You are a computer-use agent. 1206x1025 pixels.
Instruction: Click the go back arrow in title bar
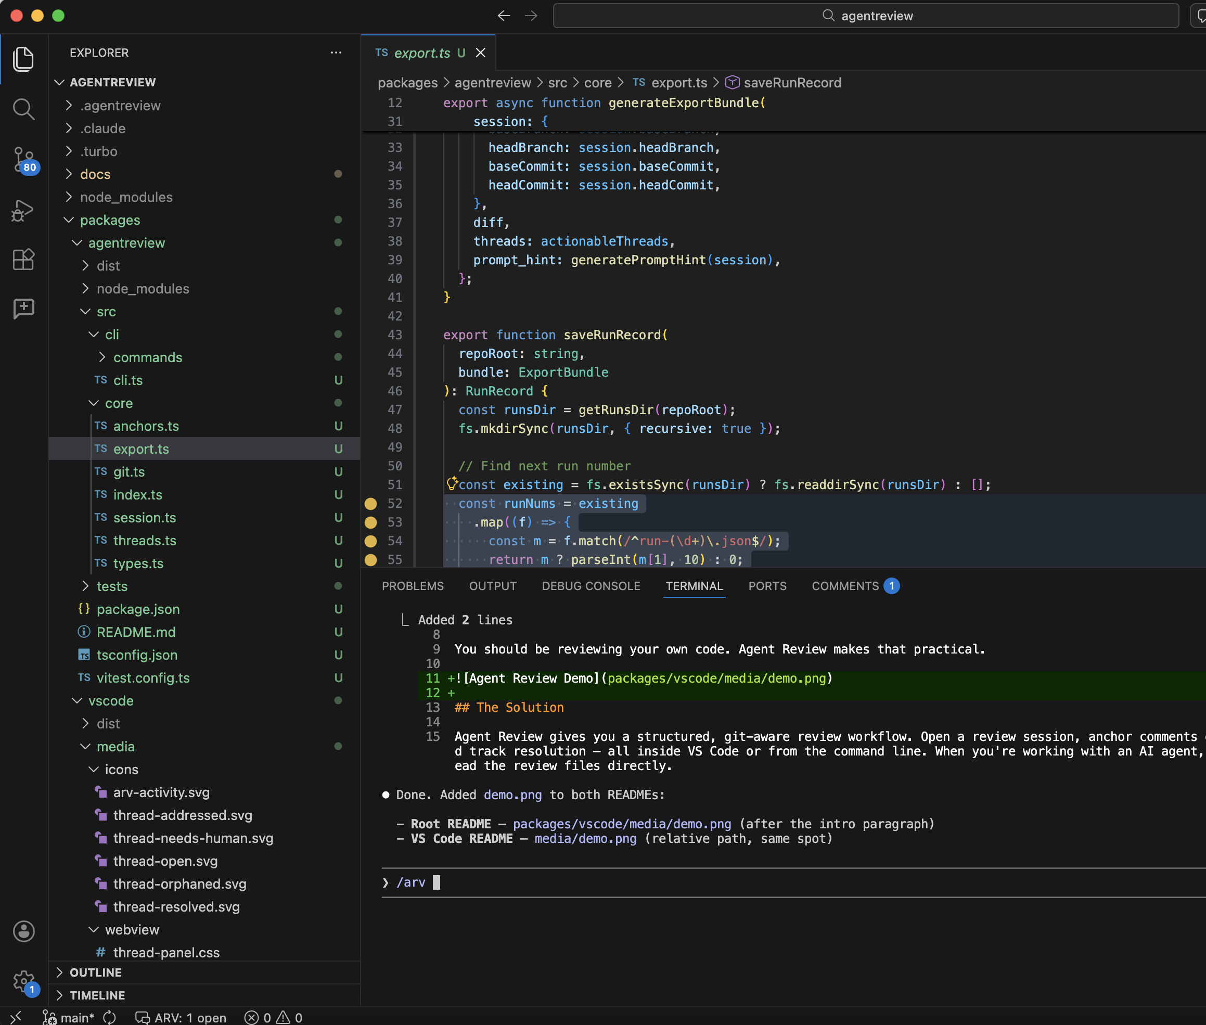coord(504,16)
